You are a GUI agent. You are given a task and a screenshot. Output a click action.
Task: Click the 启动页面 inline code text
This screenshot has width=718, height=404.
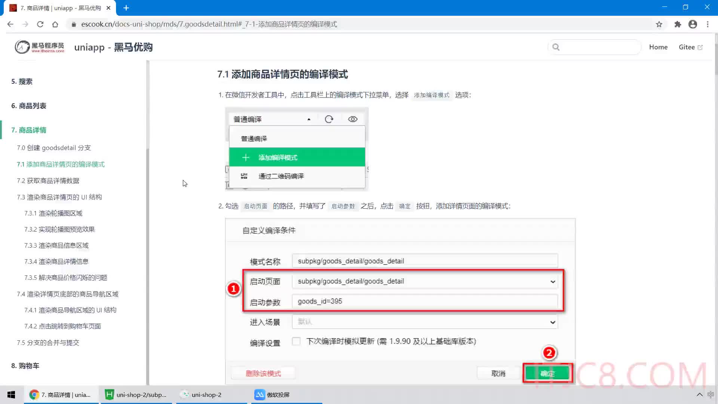[x=255, y=206]
